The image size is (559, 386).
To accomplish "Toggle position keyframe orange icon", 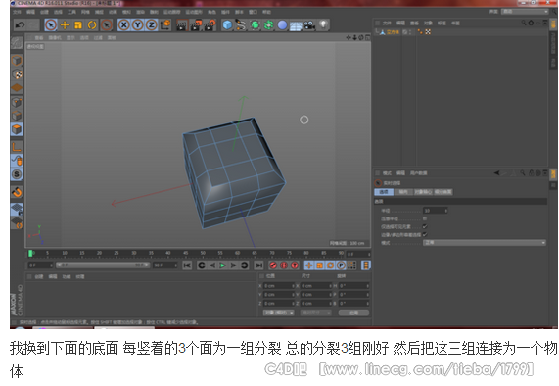I will [x=309, y=265].
